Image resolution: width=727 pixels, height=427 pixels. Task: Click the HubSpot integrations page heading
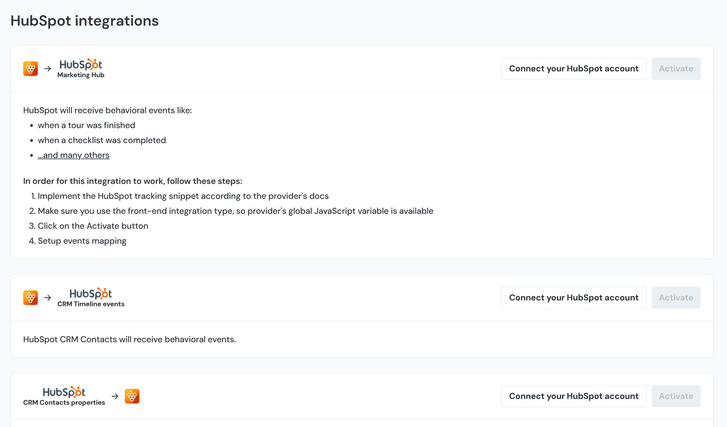(x=84, y=21)
